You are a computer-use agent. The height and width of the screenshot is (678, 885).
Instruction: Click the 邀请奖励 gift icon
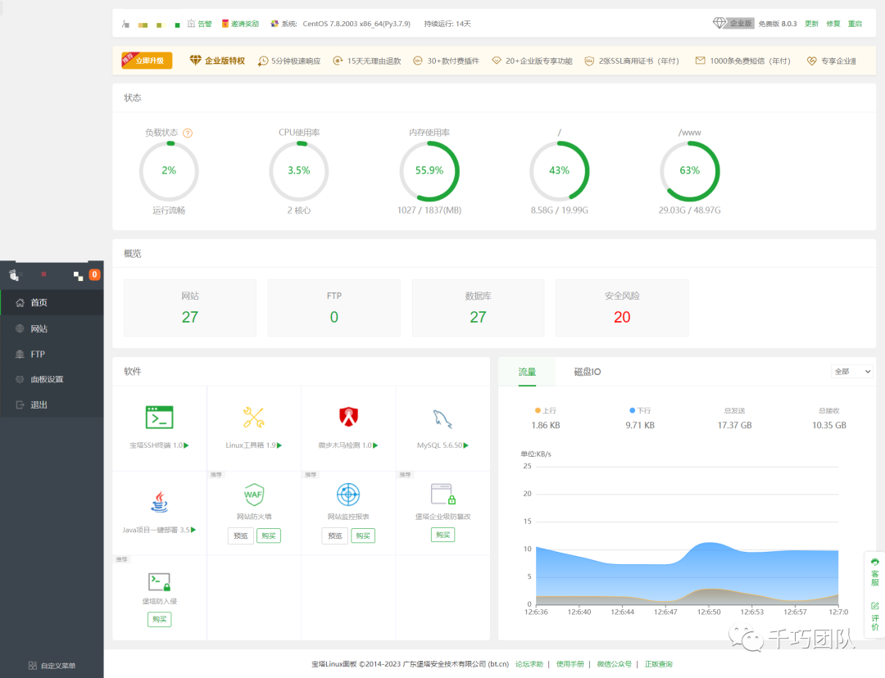[x=225, y=24]
